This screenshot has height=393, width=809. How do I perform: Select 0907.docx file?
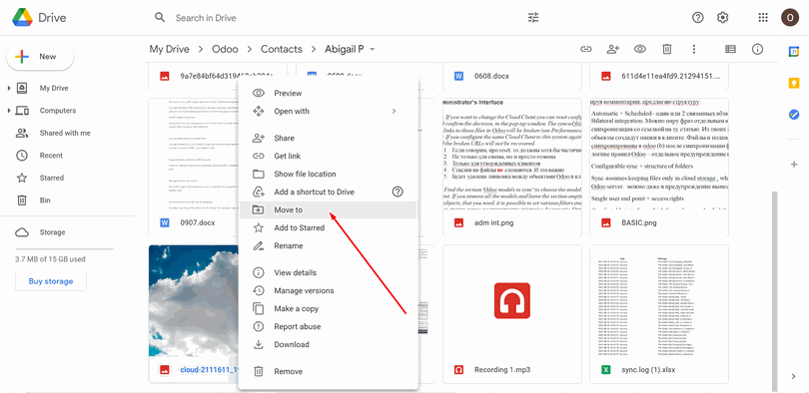click(193, 168)
